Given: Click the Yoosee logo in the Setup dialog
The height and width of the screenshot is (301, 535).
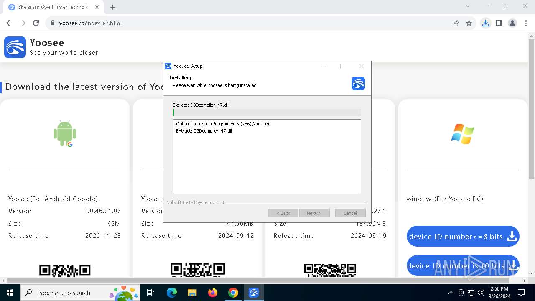Looking at the screenshot, I should [358, 84].
